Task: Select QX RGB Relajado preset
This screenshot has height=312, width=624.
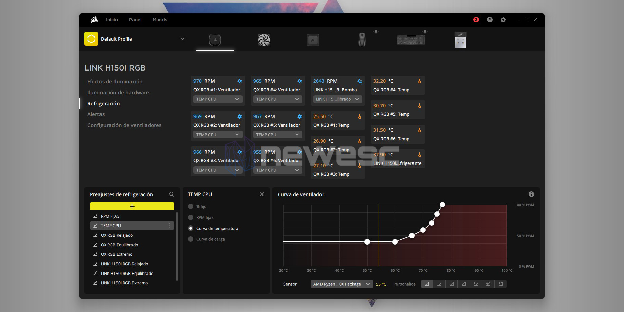Action: pyautogui.click(x=132, y=235)
